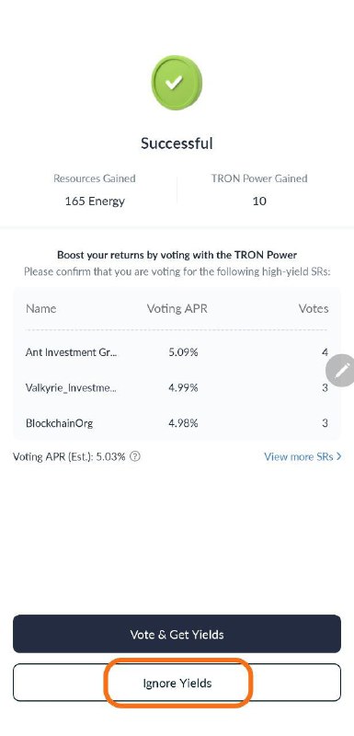Select the Ant Investment Gr... SR row
This screenshot has height=736, width=354.
177,352
